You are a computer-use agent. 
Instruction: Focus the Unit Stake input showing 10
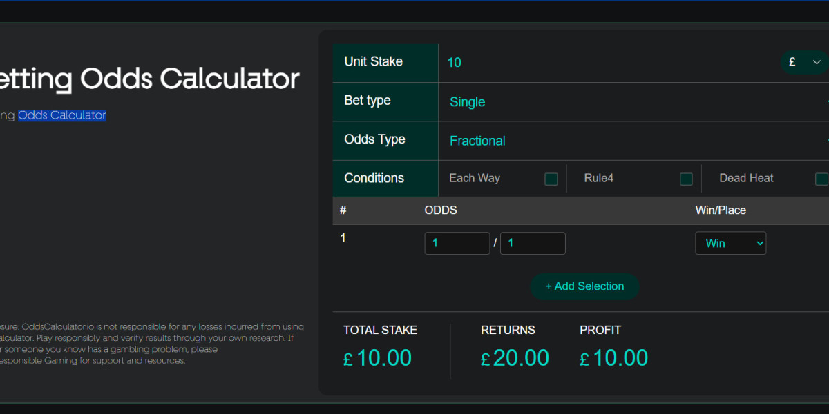pos(608,63)
